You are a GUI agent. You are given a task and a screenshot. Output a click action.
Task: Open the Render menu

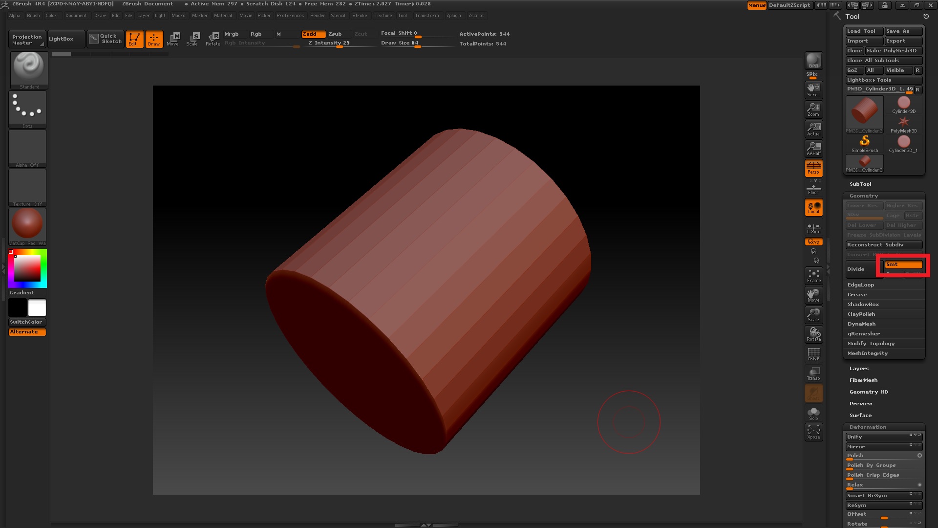point(318,16)
